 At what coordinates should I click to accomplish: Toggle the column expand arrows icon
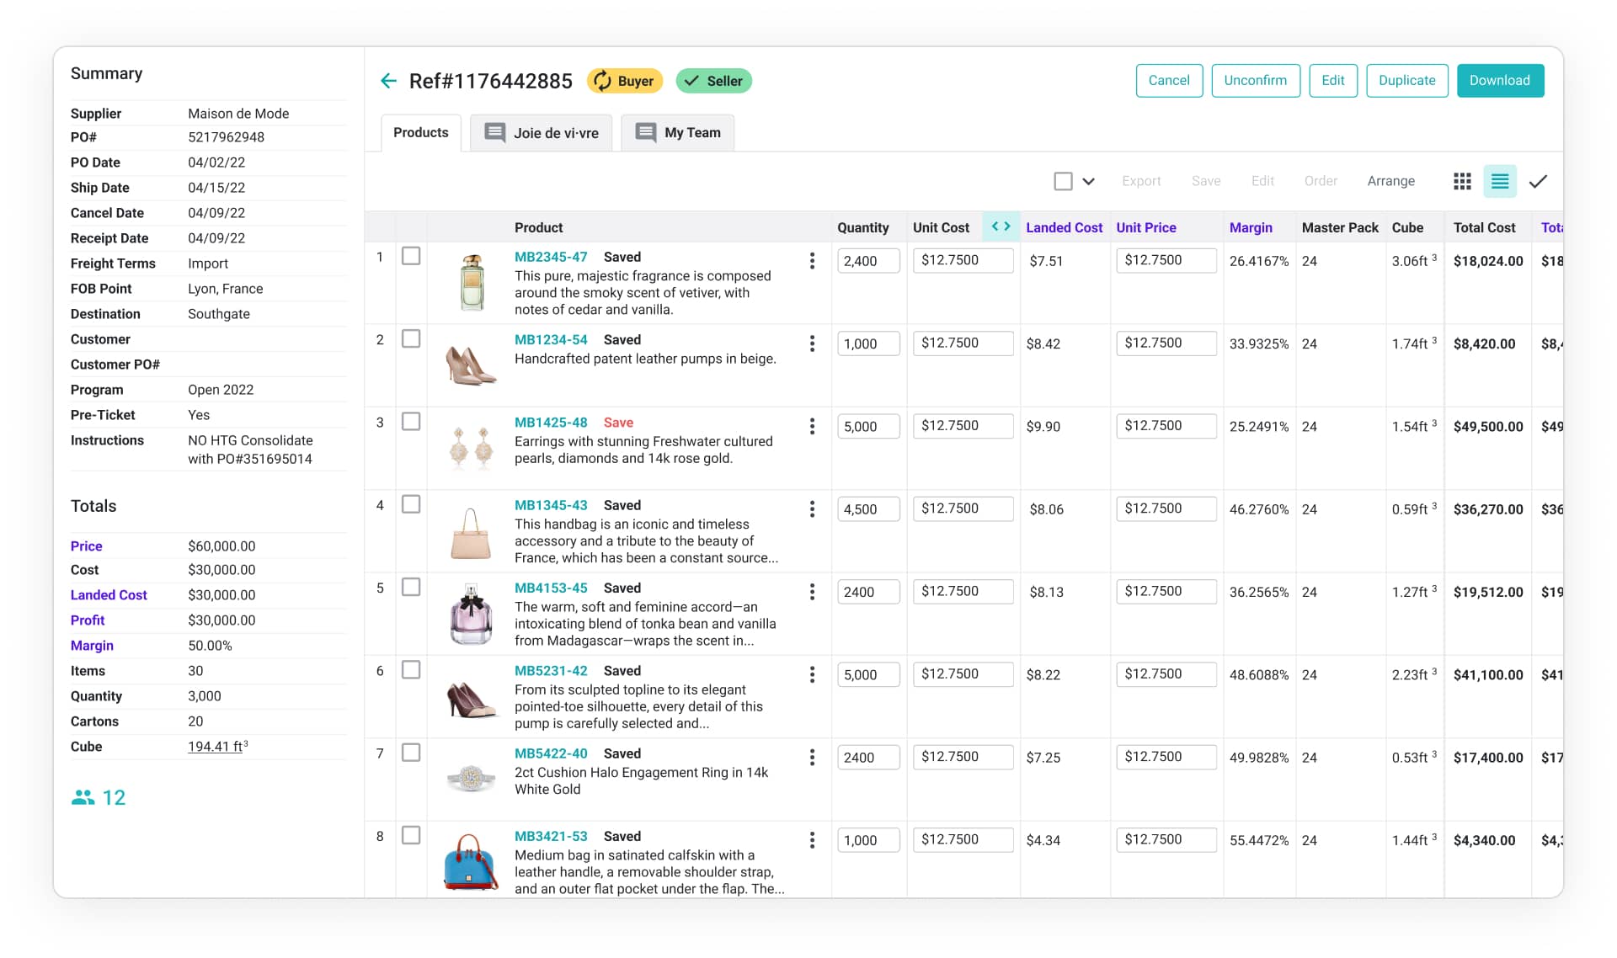tap(1001, 226)
